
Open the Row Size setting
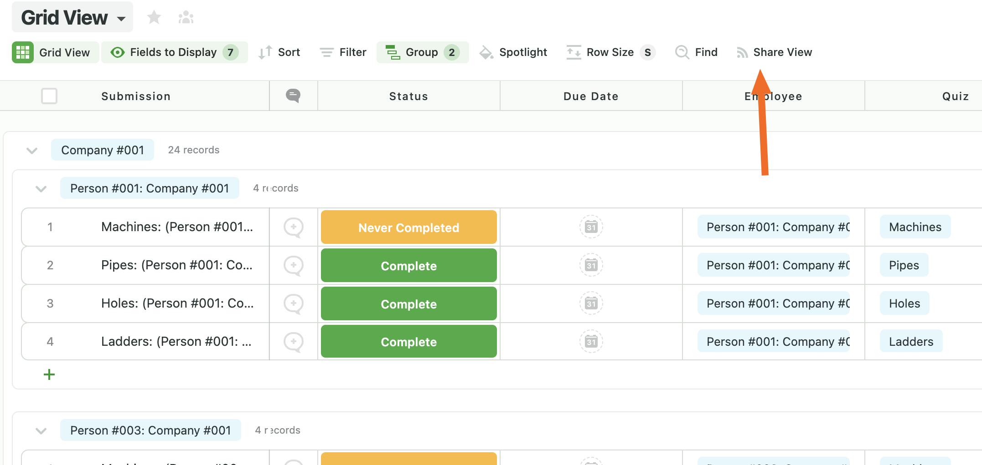[610, 52]
